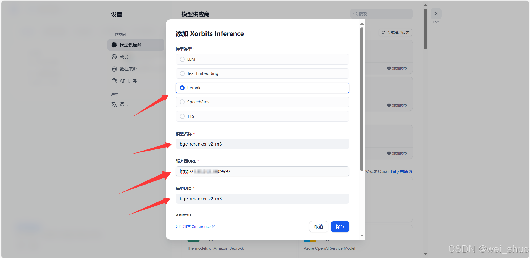
Task: Open the API 扩展 sidebar item
Action: pos(136,81)
